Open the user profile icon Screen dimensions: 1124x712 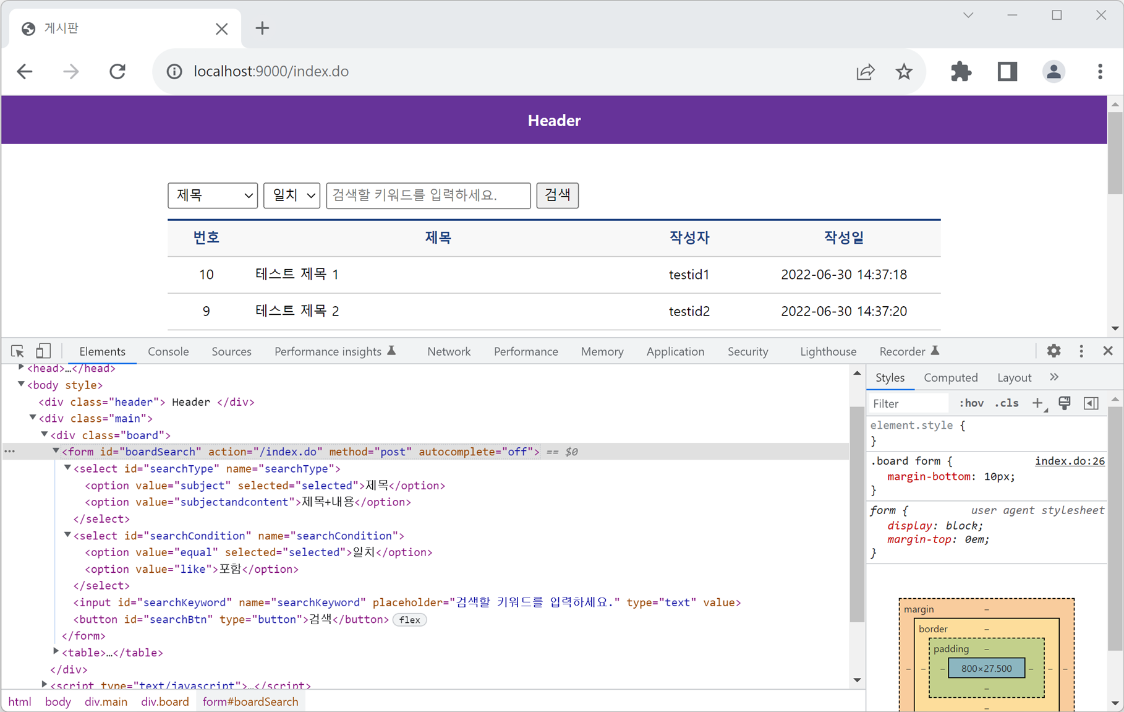coord(1054,72)
